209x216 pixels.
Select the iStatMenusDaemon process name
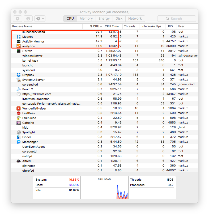coord(36,99)
